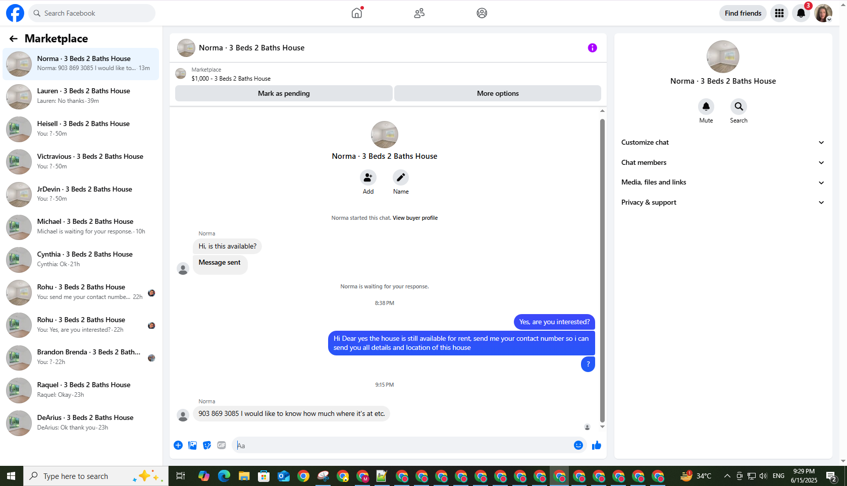Click the chat messages scrollbar
Viewport: 847px width, 486px height.
click(x=602, y=270)
